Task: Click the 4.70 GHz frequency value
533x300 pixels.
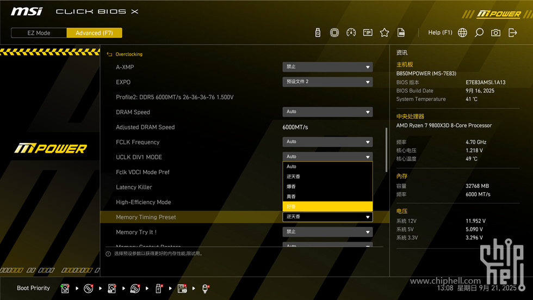Action: point(476,142)
